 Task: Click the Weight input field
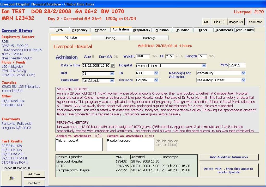point(143,56)
